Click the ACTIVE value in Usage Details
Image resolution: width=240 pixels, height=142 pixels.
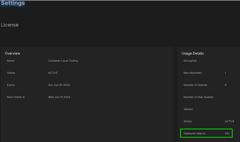(229, 121)
